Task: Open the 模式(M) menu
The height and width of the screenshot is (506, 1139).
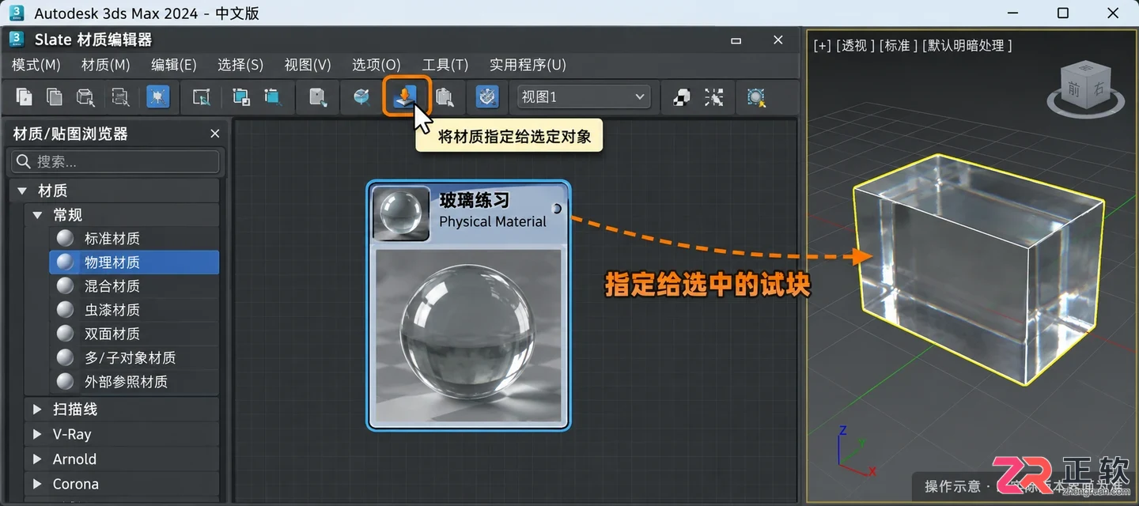Action: (36, 65)
